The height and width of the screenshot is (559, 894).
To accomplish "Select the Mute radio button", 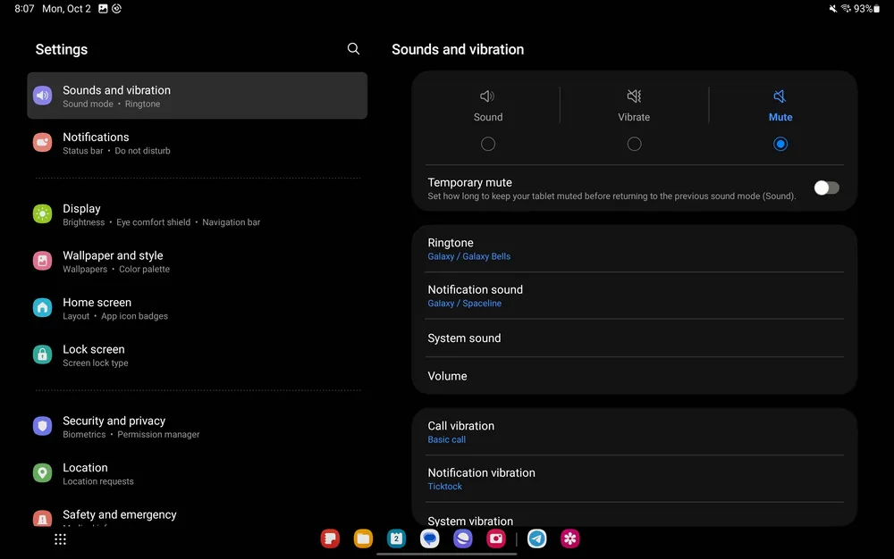I will [780, 144].
